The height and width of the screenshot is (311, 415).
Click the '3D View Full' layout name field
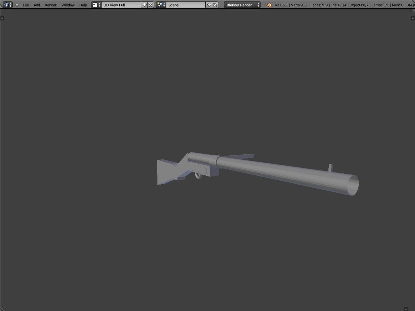coord(121,5)
